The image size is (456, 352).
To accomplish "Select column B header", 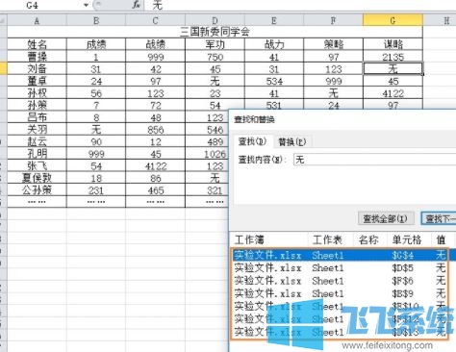I will (x=96, y=21).
